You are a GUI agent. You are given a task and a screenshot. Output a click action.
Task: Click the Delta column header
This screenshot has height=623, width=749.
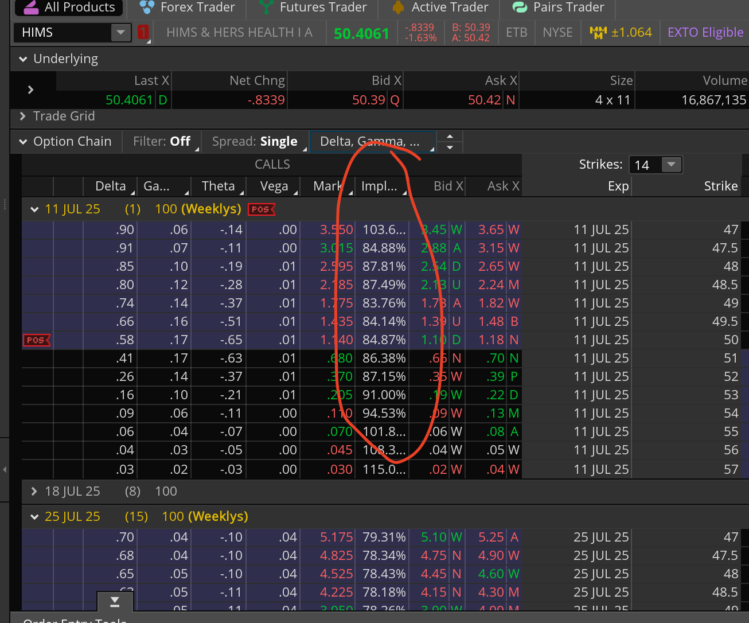pos(110,186)
